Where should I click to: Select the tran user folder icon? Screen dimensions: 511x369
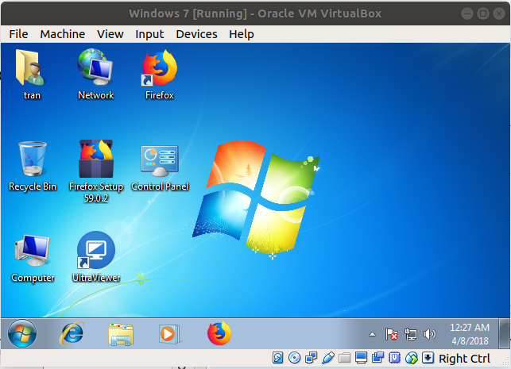32,75
